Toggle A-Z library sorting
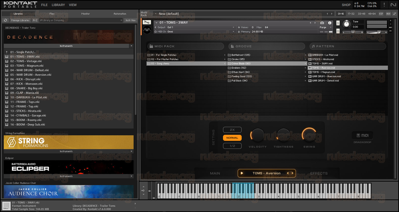Image resolution: width=399 pixels, height=212 pixels. point(35,20)
